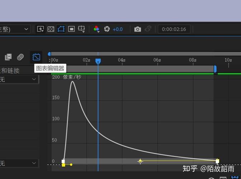Click the 200 像素/秒 graph label

67,77
